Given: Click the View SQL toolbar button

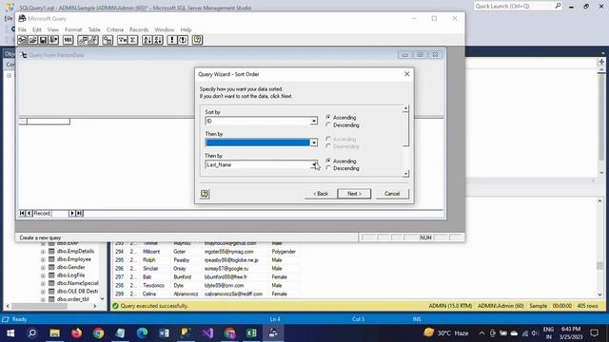Looking at the screenshot, I should coord(68,40).
